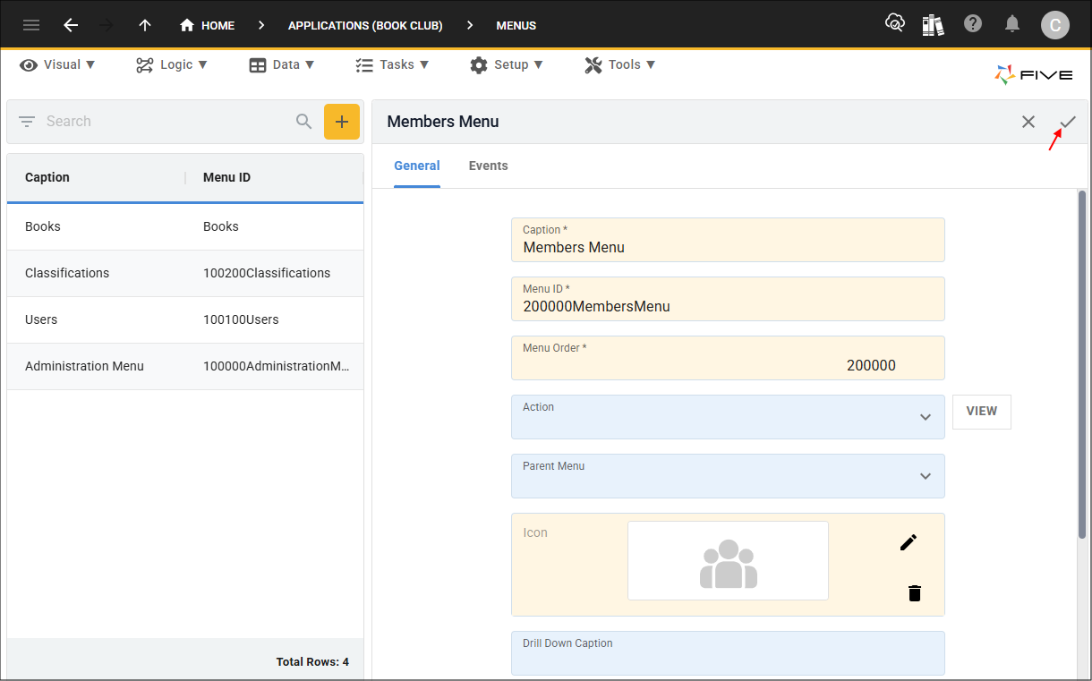Click the up arrow navigation icon

pos(145,25)
